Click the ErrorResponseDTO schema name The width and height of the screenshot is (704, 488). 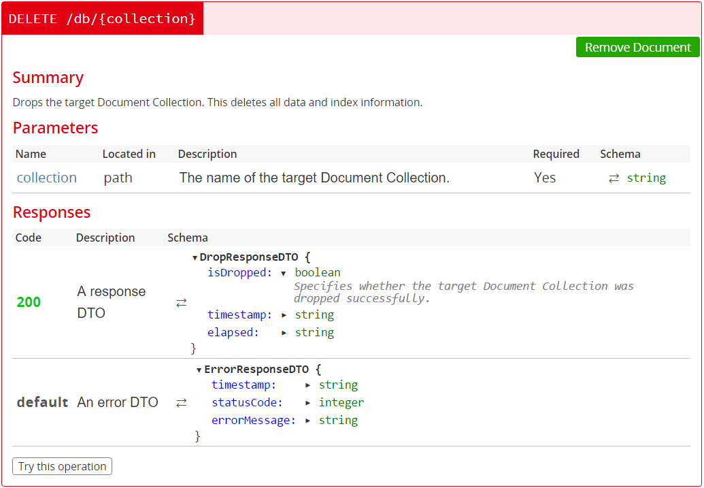click(256, 370)
